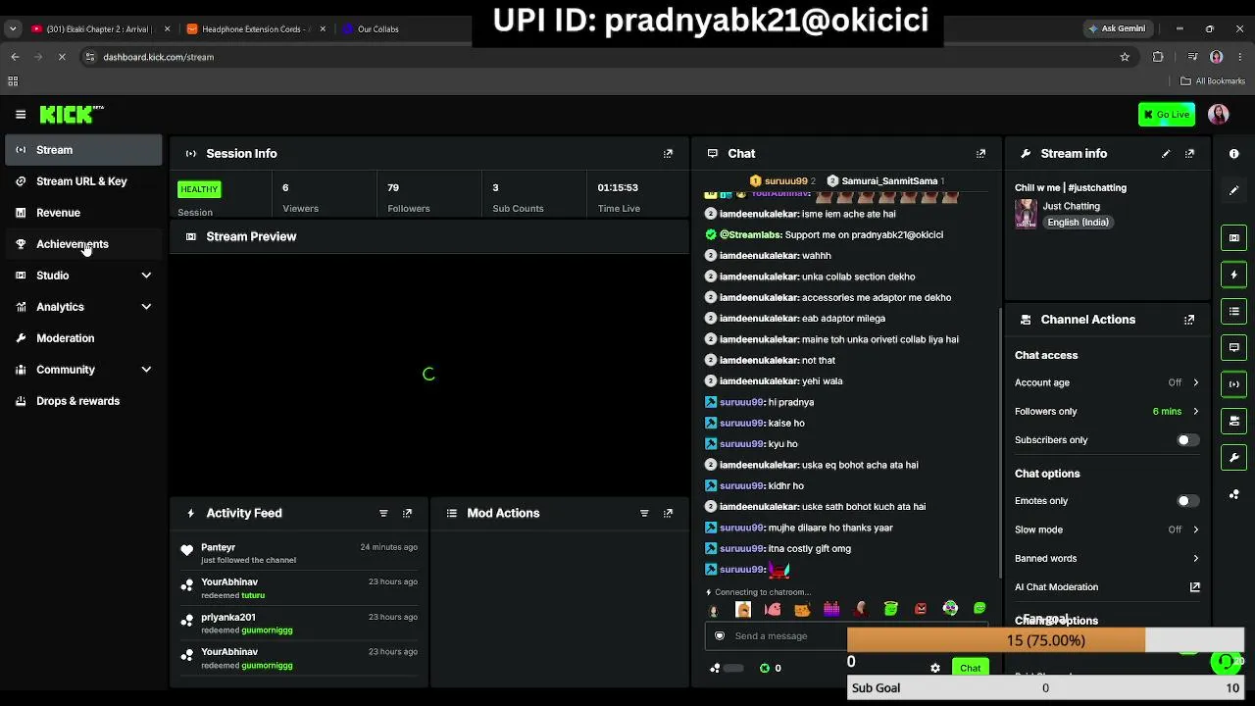Viewport: 1255px width, 706px height.
Task: Toggle Activity Feed lightning widget in rail
Action: point(1234,275)
